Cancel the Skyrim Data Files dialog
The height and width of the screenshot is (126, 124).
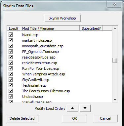tap(105, 118)
